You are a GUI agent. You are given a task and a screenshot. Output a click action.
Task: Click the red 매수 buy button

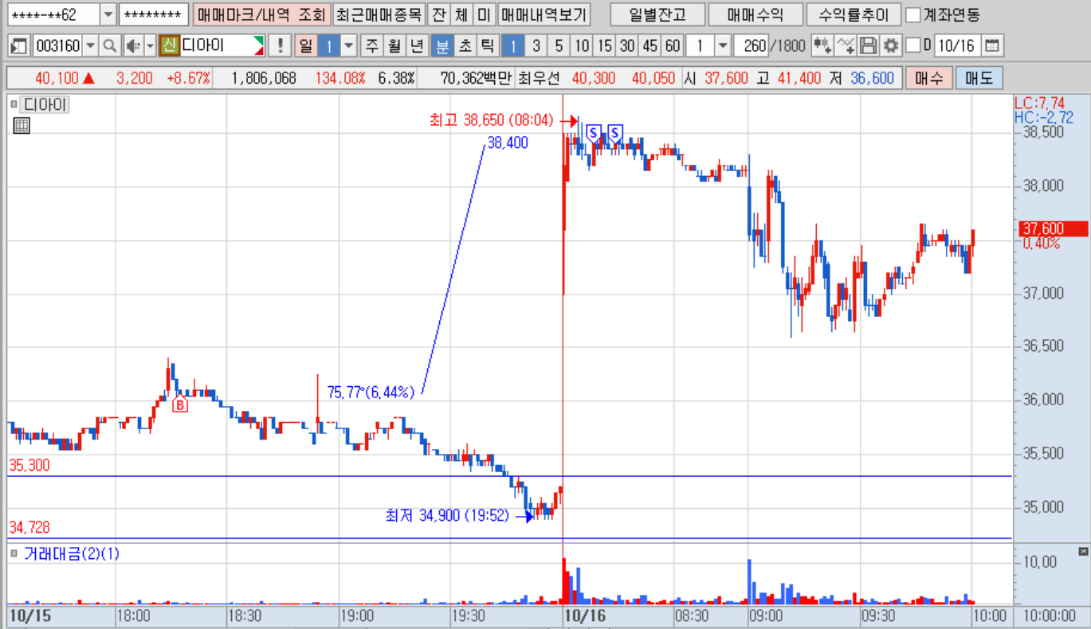point(928,78)
